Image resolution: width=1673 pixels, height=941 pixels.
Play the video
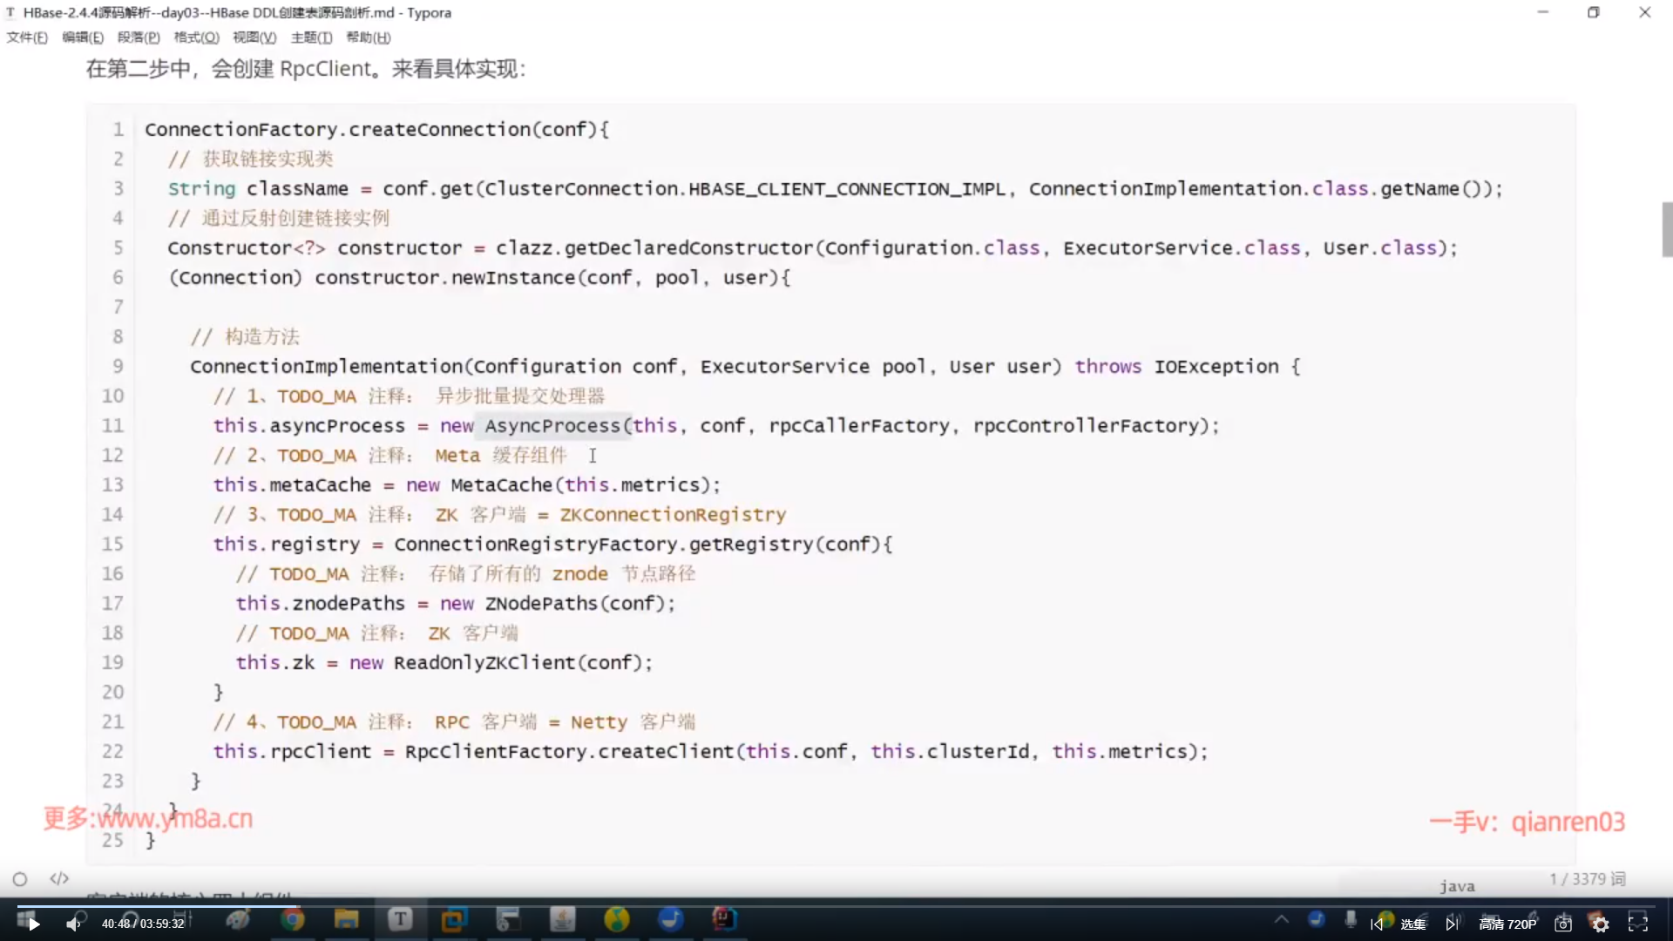[x=33, y=924]
